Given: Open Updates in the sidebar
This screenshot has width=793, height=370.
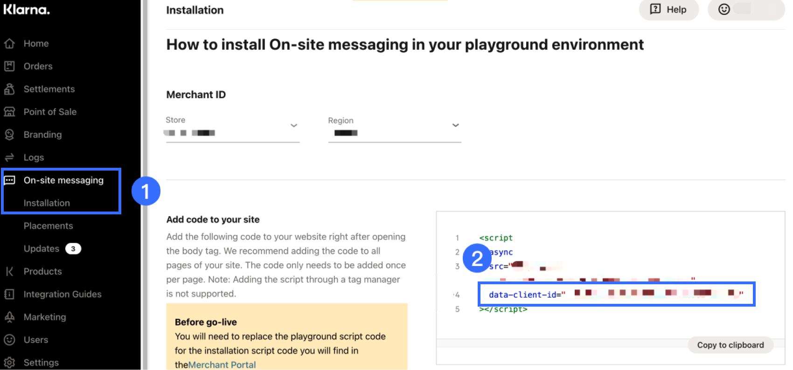Looking at the screenshot, I should point(42,248).
